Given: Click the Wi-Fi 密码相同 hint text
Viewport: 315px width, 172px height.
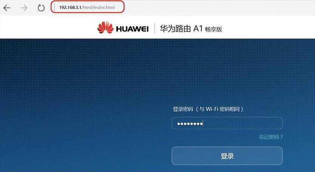Looking at the screenshot, I should (x=219, y=109).
